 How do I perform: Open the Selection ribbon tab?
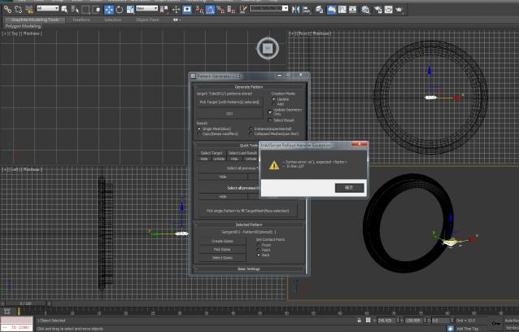113,20
